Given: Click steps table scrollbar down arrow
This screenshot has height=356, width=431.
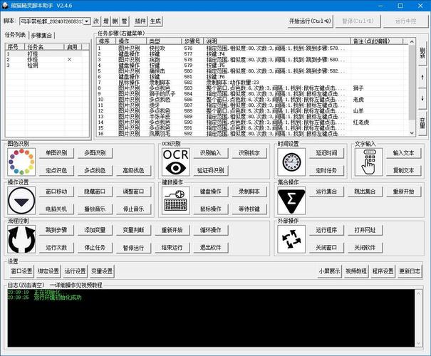Looking at the screenshot, I should (x=412, y=133).
